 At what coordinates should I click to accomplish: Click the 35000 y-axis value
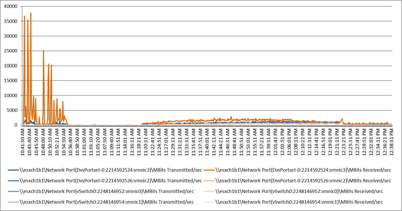coord(11,21)
